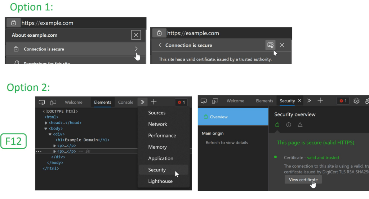Click the certificate icon beside the close X
This screenshot has width=369, height=199.
[x=270, y=45]
